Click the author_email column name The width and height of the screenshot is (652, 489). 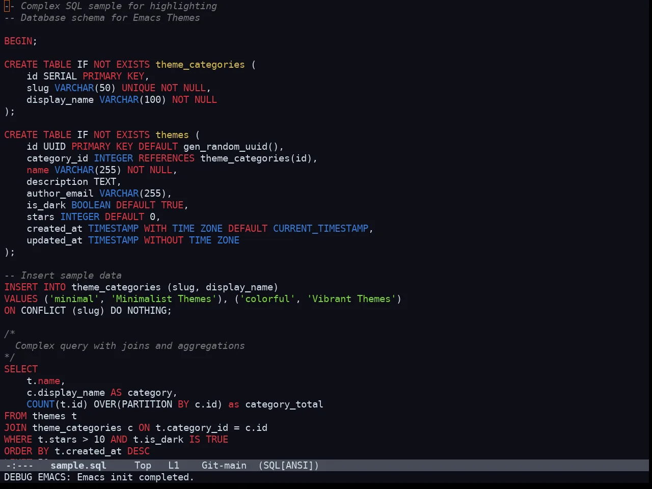pos(60,194)
